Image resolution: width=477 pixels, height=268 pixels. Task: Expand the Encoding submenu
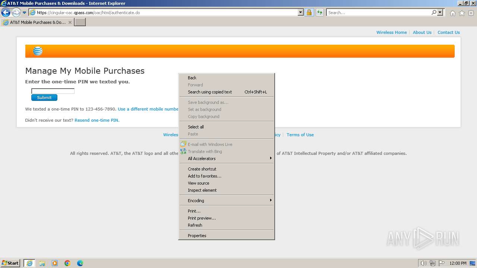tap(226, 201)
